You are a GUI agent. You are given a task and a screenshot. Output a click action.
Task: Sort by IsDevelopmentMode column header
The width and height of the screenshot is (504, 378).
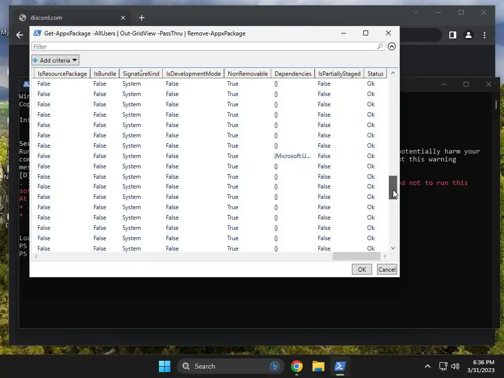point(193,74)
